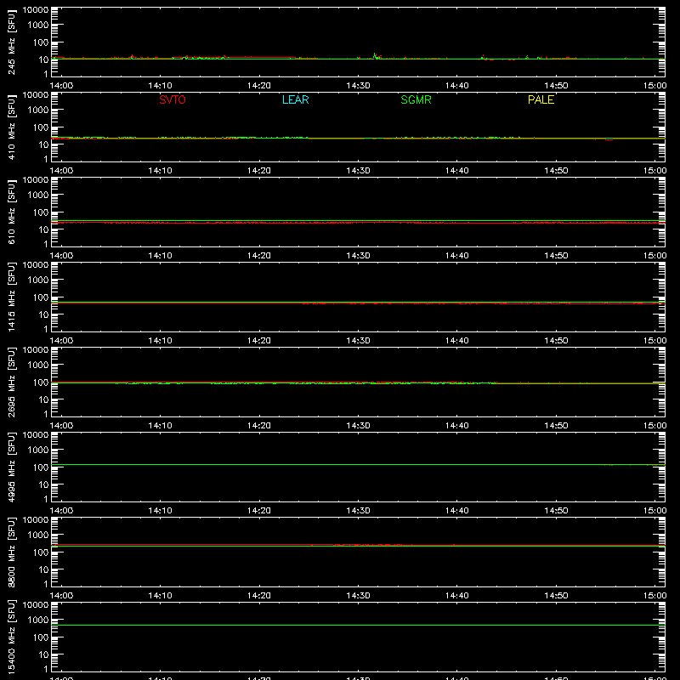Image resolution: width=680 pixels, height=680 pixels.
Task: Select the 410 MHz [SFU] axis title
Action: [x=11, y=127]
